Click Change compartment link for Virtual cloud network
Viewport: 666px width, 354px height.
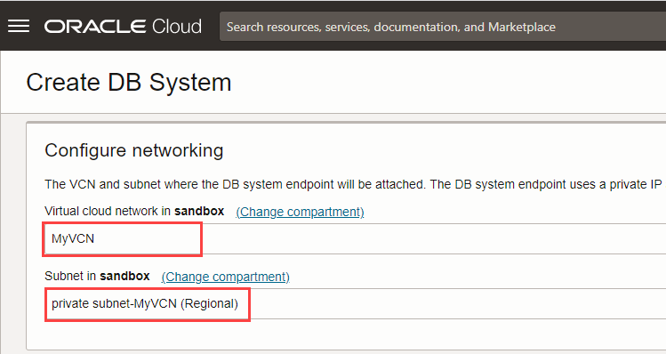300,212
